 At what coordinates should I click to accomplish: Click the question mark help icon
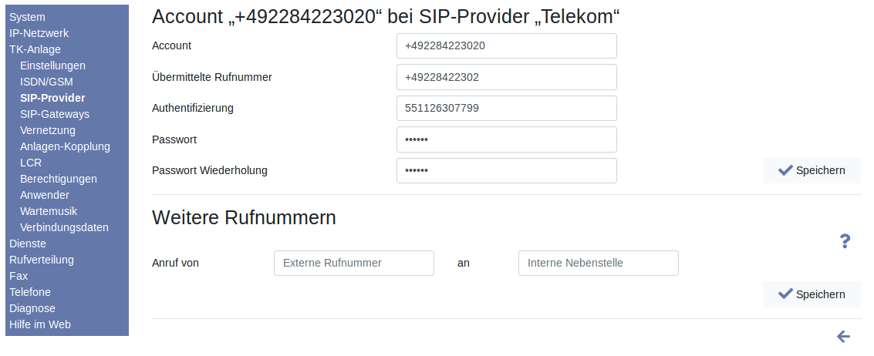845,241
